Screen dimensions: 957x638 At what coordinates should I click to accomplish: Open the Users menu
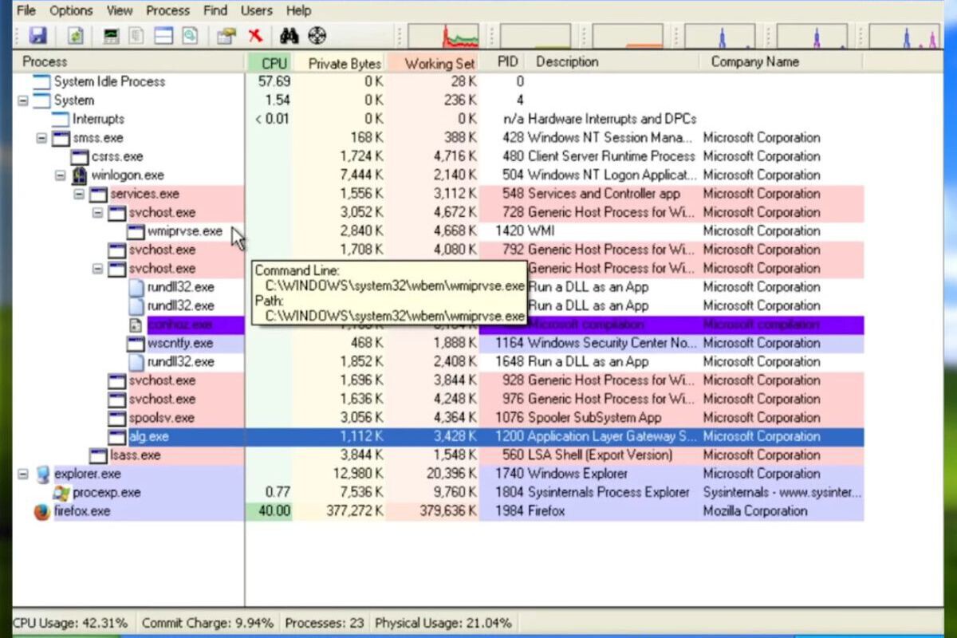click(256, 10)
